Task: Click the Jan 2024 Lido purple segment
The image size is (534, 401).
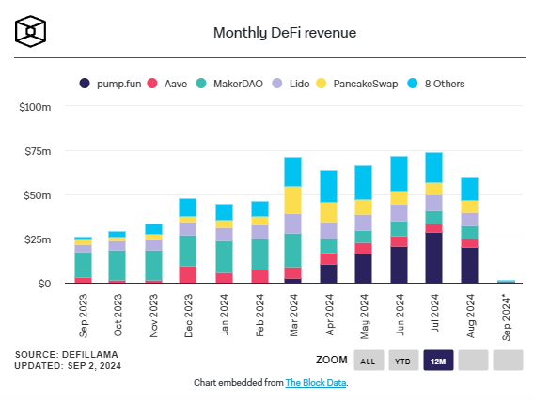Action: click(224, 235)
